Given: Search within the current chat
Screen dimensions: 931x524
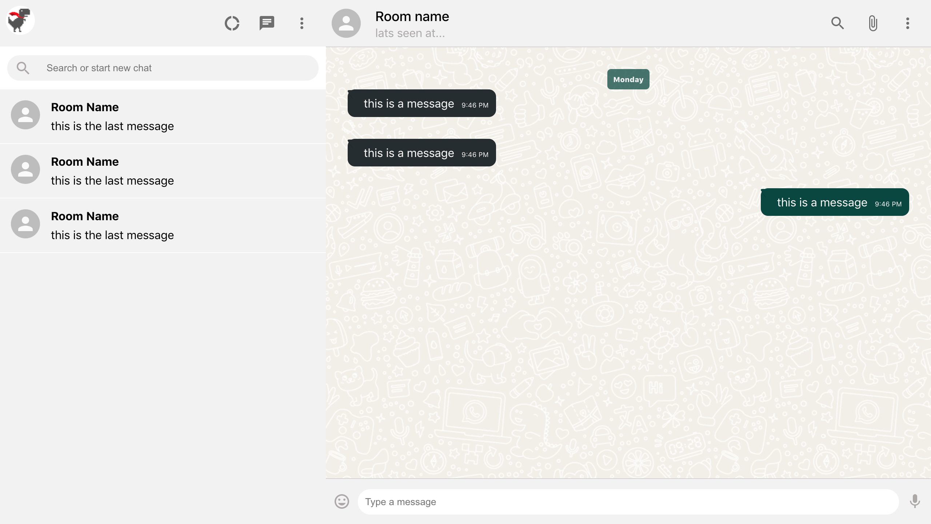Looking at the screenshot, I should tap(838, 23).
